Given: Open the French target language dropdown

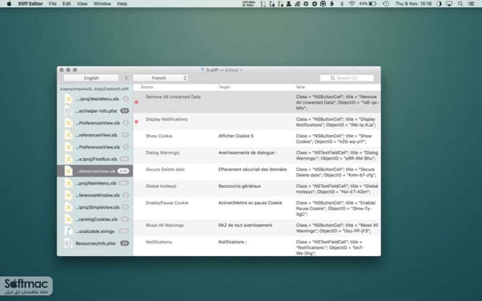Looking at the screenshot, I should pos(161,78).
